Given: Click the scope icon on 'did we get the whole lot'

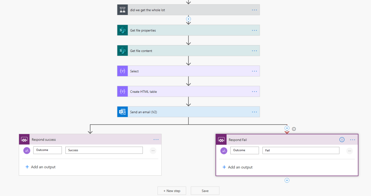Looking at the screenshot, I should [122, 10].
